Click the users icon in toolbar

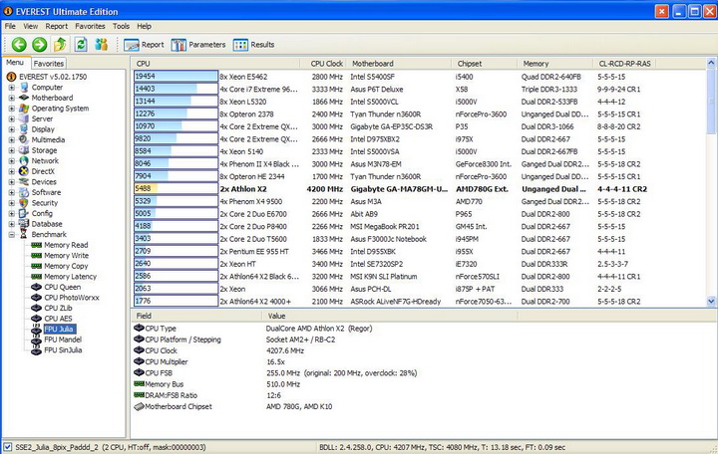click(101, 45)
